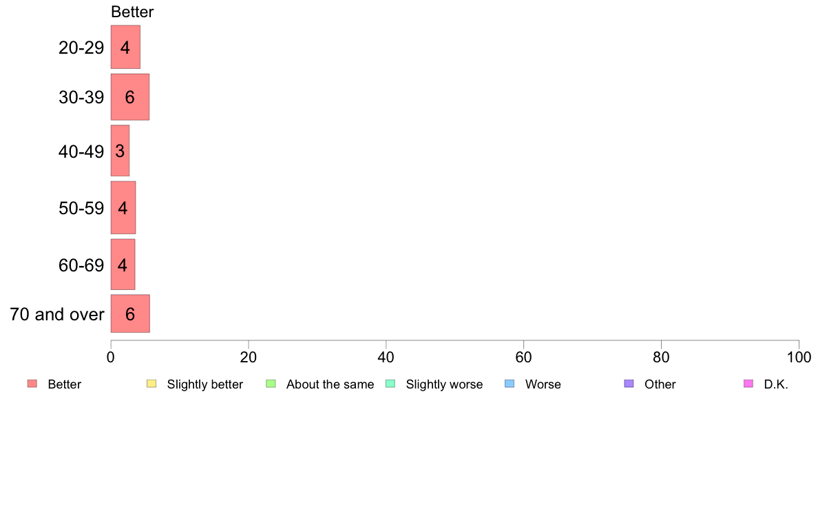818x507 pixels.
Task: Click the 40 tick on x-axis
Action: [x=386, y=357]
